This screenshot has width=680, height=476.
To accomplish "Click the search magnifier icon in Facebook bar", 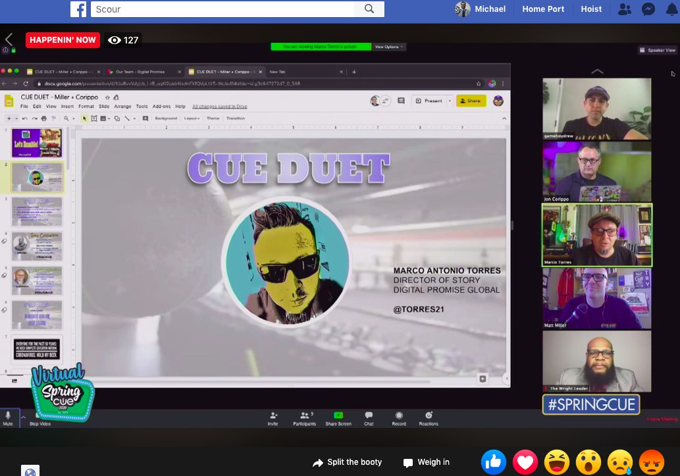I will (x=369, y=9).
